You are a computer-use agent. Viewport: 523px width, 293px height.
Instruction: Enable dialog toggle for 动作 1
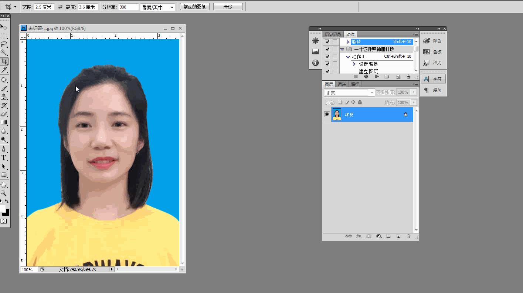(x=335, y=57)
